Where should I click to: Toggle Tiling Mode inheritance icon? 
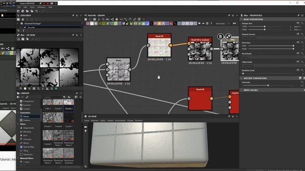coord(297,62)
